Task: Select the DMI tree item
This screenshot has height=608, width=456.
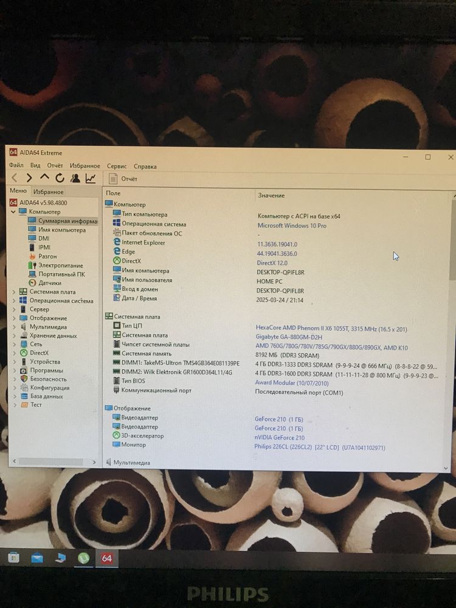Action: click(39, 238)
